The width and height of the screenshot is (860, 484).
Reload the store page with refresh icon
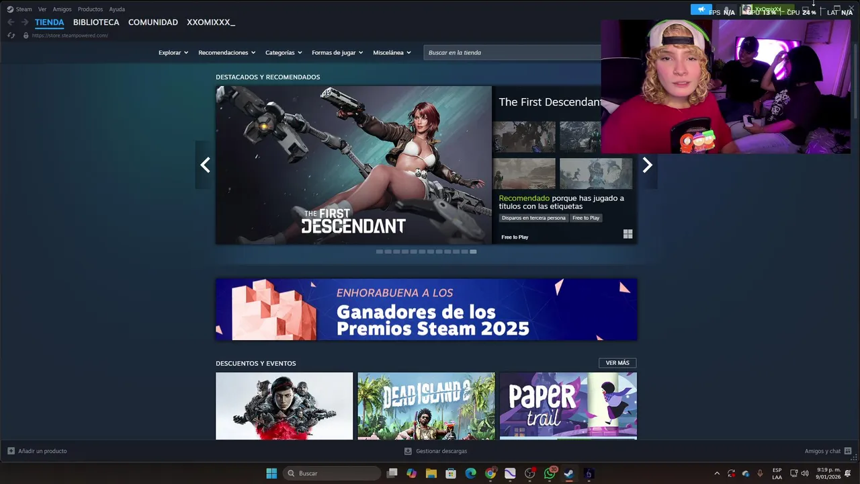click(11, 36)
